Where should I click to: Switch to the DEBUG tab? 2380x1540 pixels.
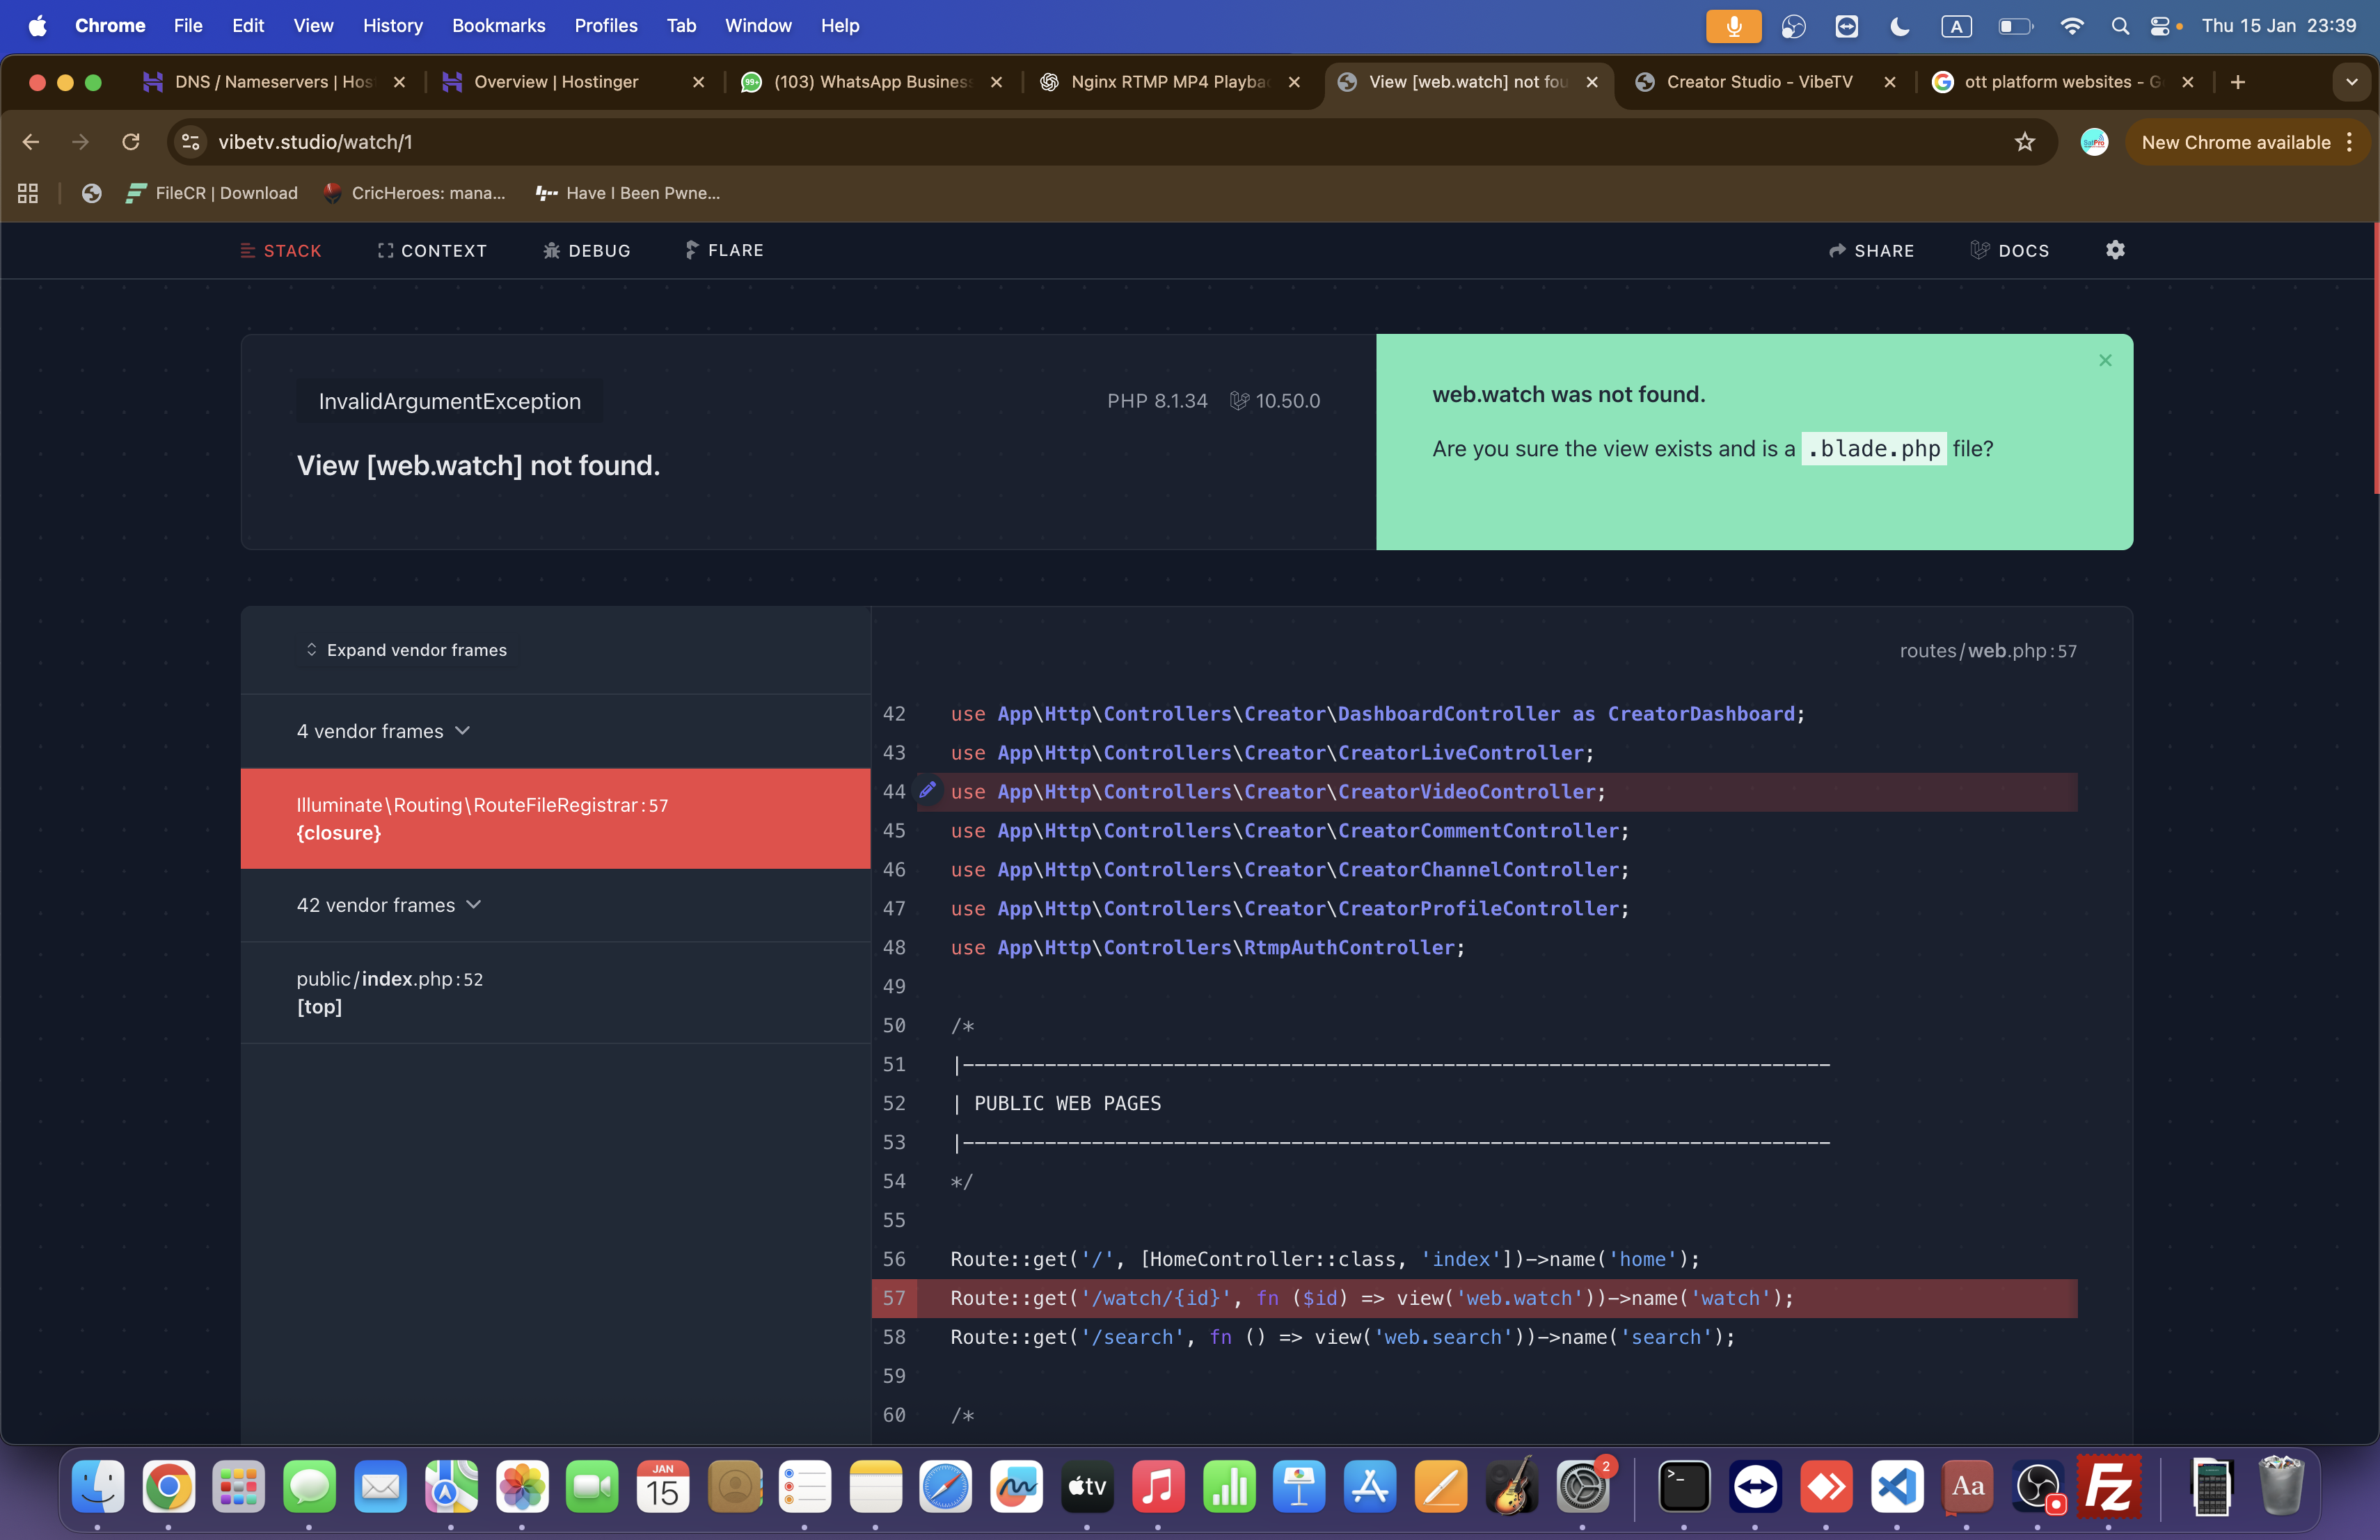tap(587, 251)
